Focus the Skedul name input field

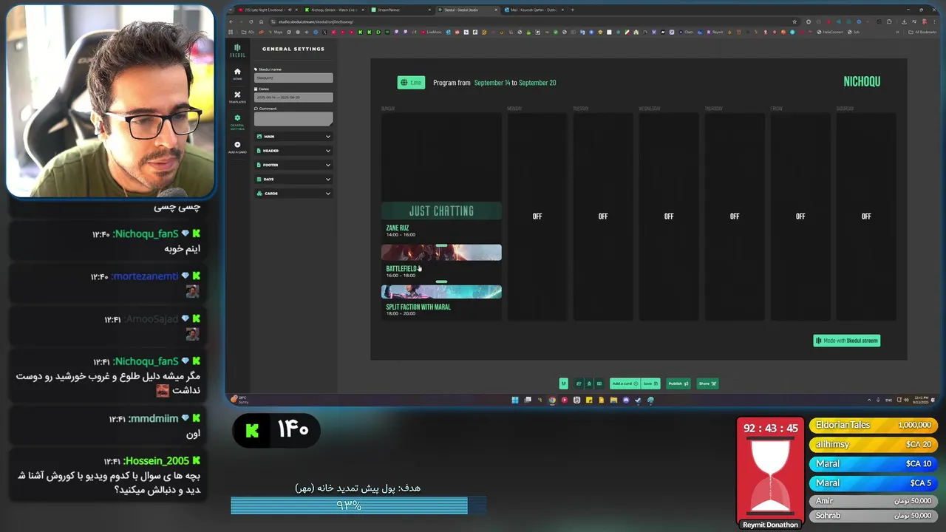pyautogui.click(x=293, y=78)
